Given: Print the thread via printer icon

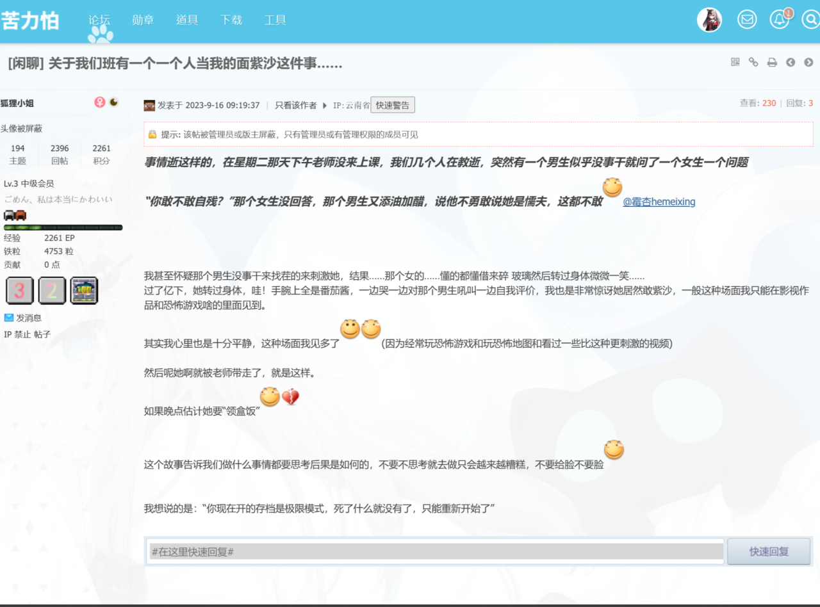Looking at the screenshot, I should [x=772, y=62].
